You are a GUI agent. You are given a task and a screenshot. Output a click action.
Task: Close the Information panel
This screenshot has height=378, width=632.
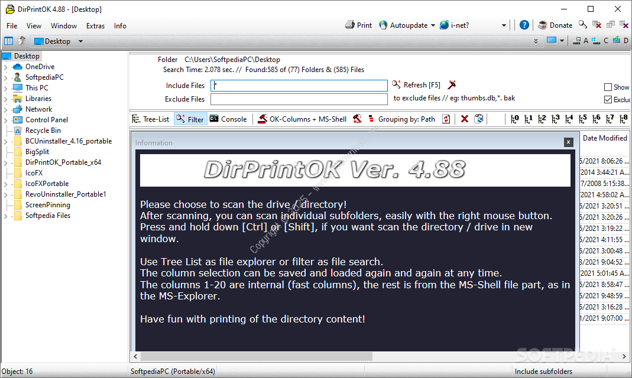568,142
